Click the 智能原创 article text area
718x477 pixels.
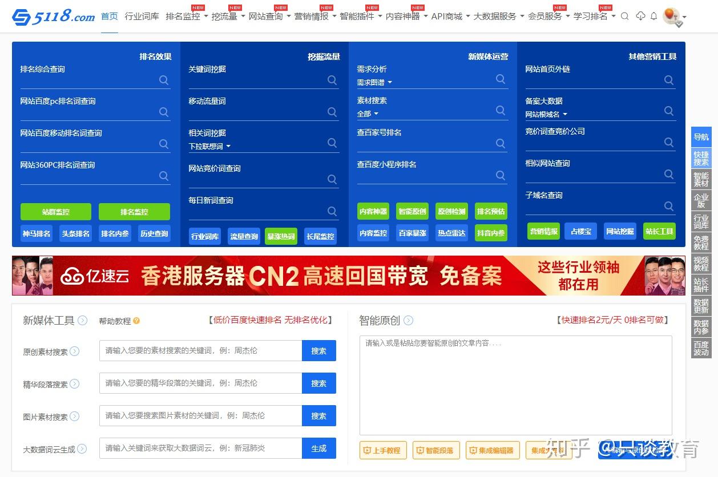[516, 385]
